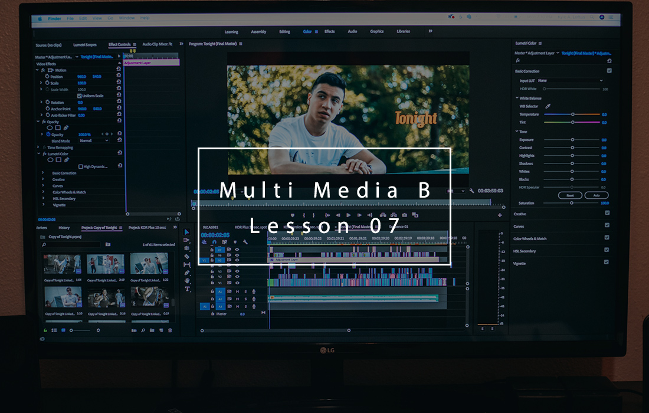Open Program monitor wrench settings
Viewport: 649px width, 413px height.
(471, 191)
